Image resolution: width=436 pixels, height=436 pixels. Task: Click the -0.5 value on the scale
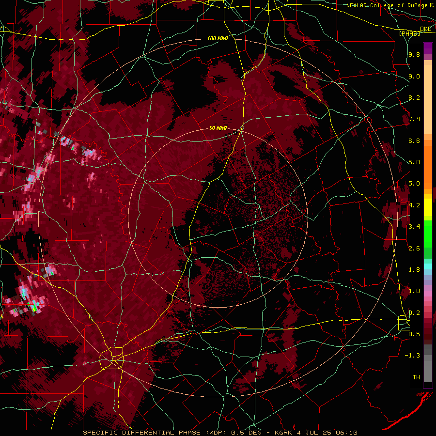click(413, 334)
